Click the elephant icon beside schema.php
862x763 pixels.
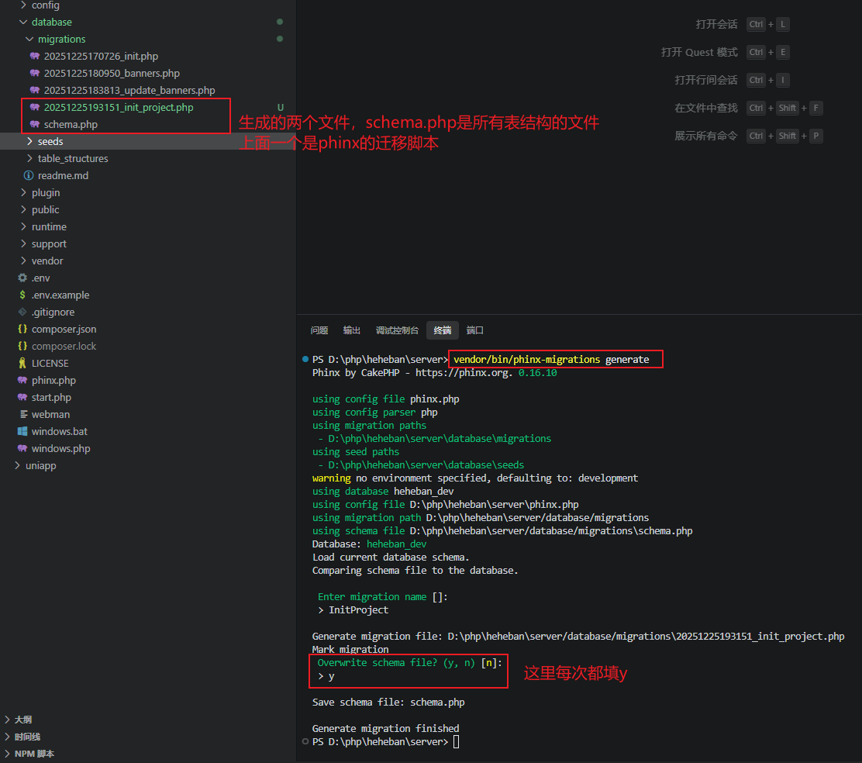pyautogui.click(x=35, y=125)
